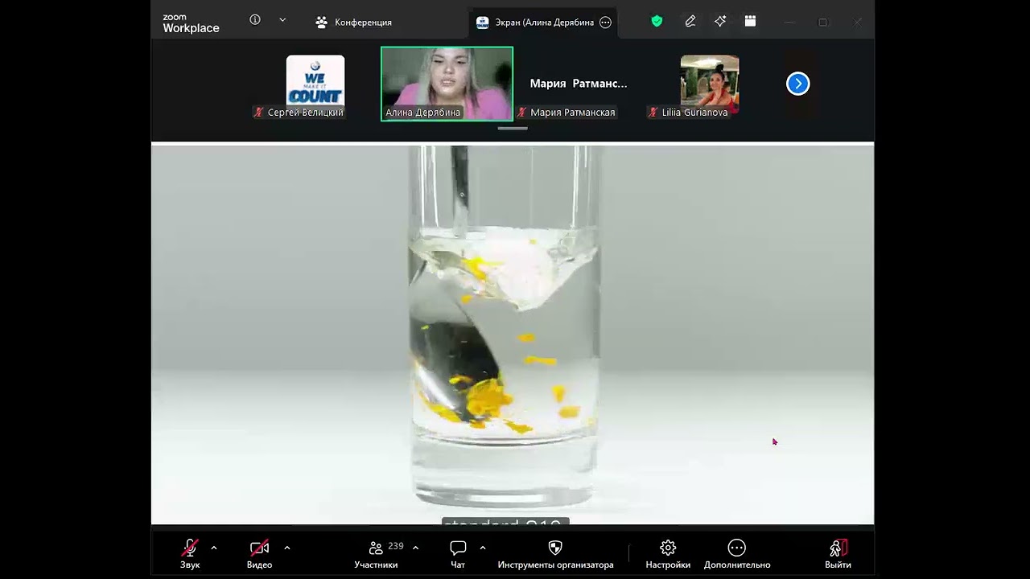Open the Дополнительно more menu
This screenshot has width=1030, height=579.
point(737,554)
